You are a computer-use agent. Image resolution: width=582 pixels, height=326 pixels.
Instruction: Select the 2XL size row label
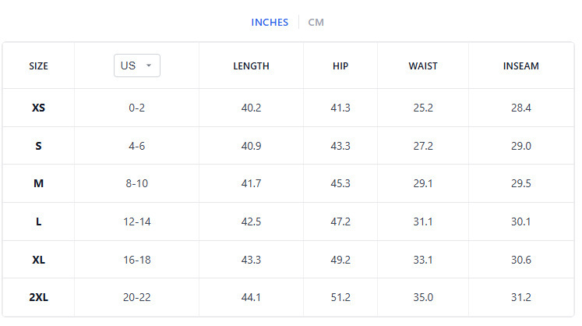[x=38, y=297]
